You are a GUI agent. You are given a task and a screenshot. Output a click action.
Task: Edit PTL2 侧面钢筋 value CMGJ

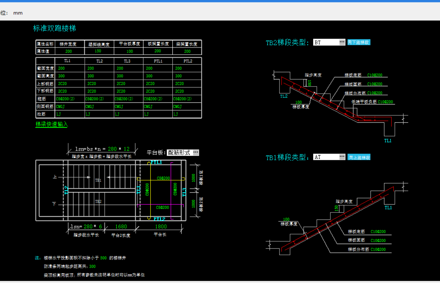177,107
